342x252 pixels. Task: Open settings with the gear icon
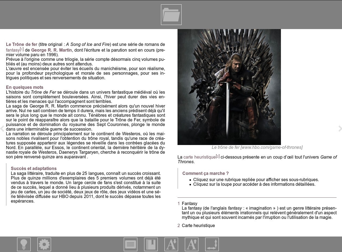pyautogui.click(x=44, y=244)
